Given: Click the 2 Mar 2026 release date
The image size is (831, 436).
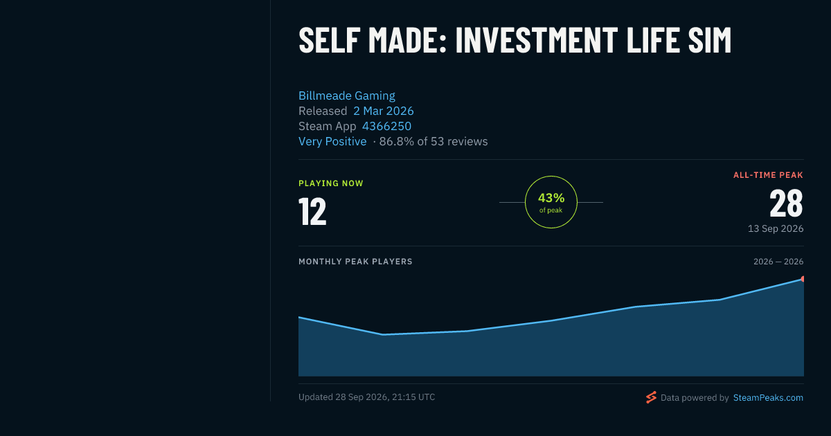Looking at the screenshot, I should 384,111.
